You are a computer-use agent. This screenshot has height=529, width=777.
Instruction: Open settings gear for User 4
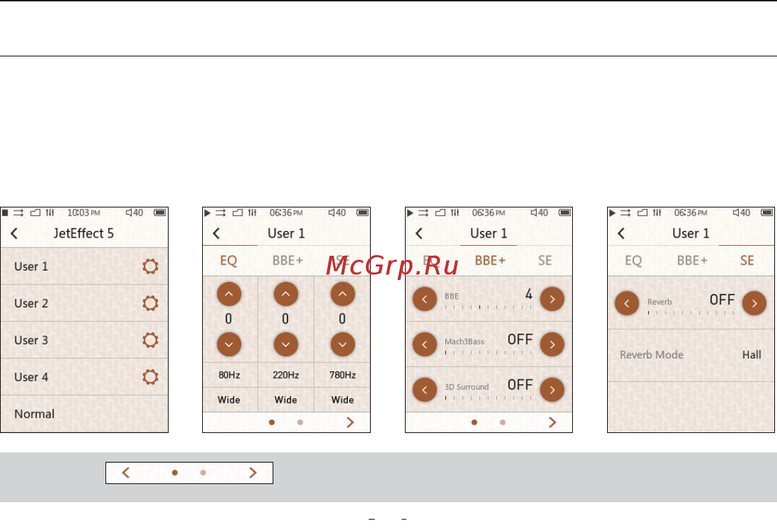(150, 377)
